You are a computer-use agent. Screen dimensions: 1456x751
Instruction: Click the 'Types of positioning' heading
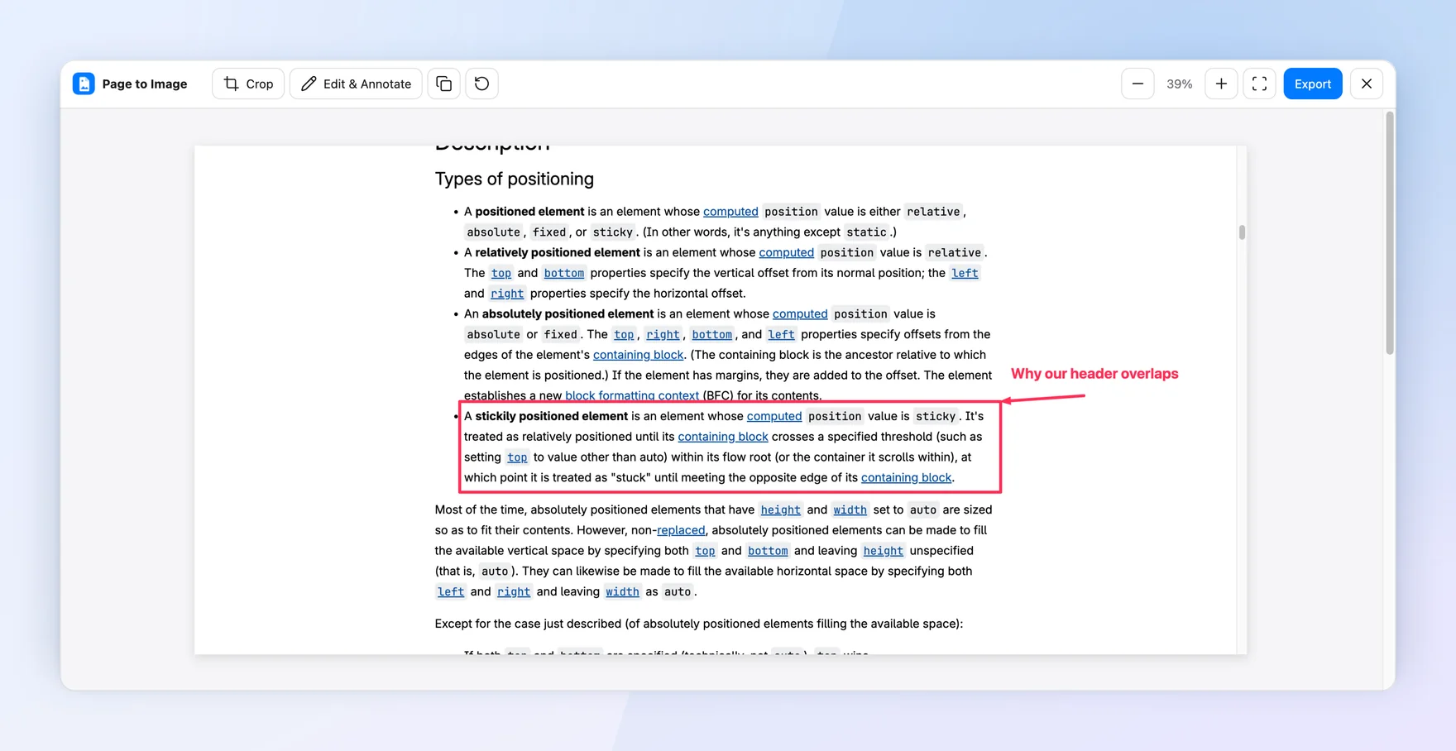point(515,179)
